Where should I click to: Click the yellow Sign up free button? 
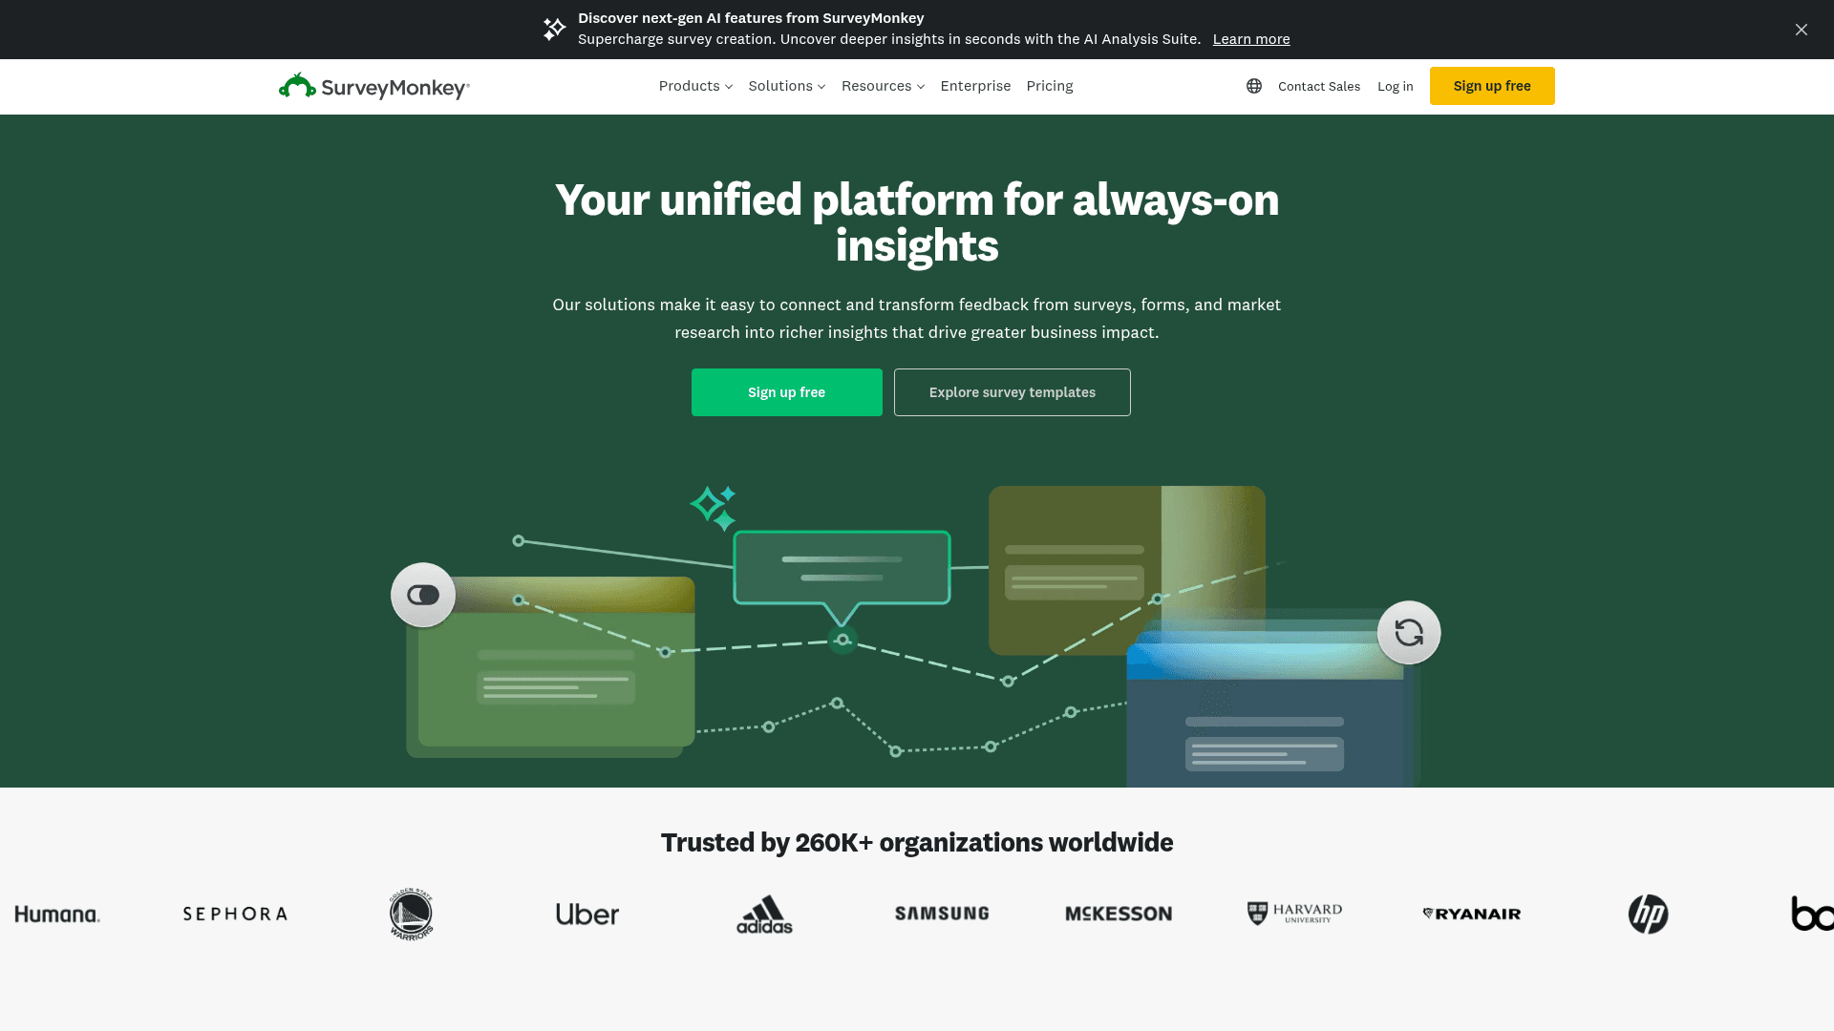[x=1492, y=86]
